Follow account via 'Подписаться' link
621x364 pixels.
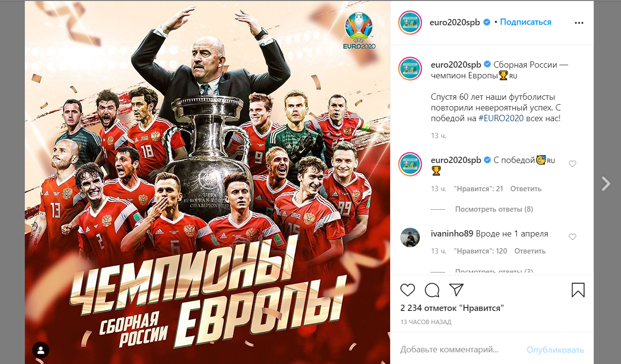pos(526,22)
